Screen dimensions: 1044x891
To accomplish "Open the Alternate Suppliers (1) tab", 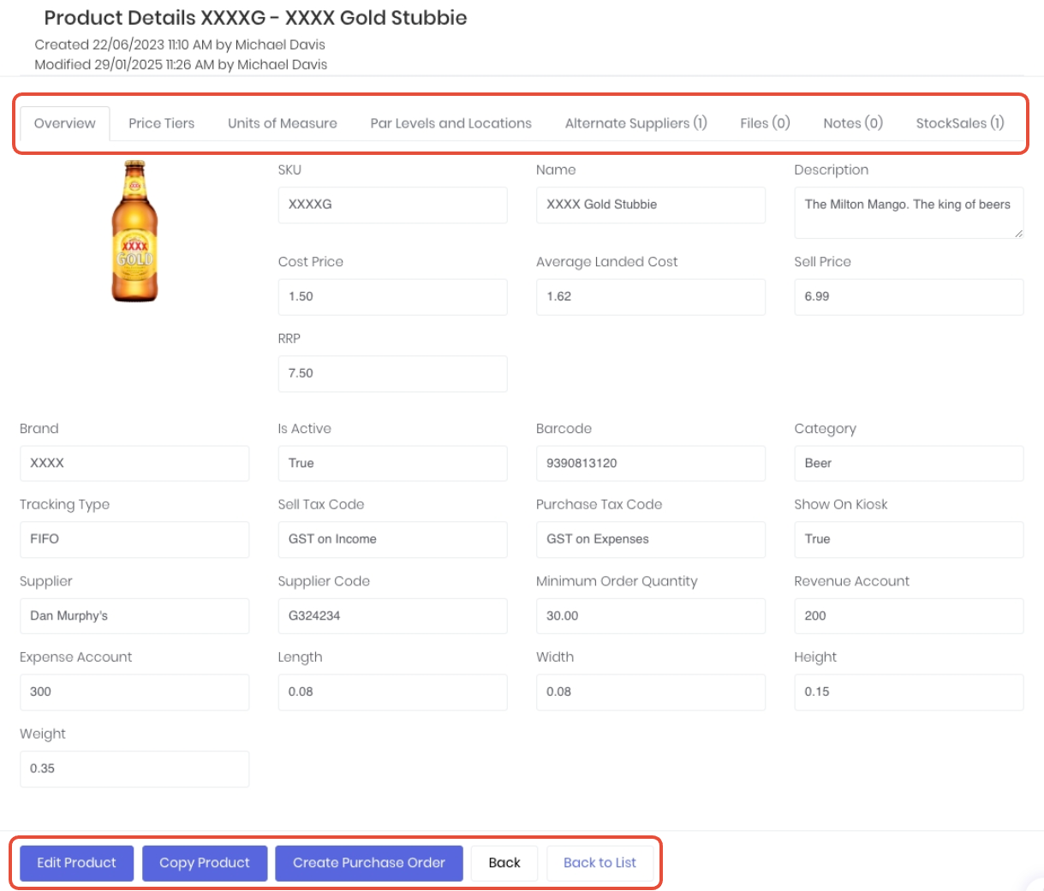I will point(636,123).
